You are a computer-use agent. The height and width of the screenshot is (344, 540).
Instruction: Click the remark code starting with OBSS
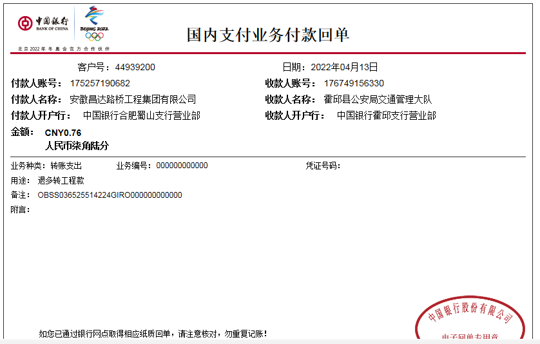point(110,195)
